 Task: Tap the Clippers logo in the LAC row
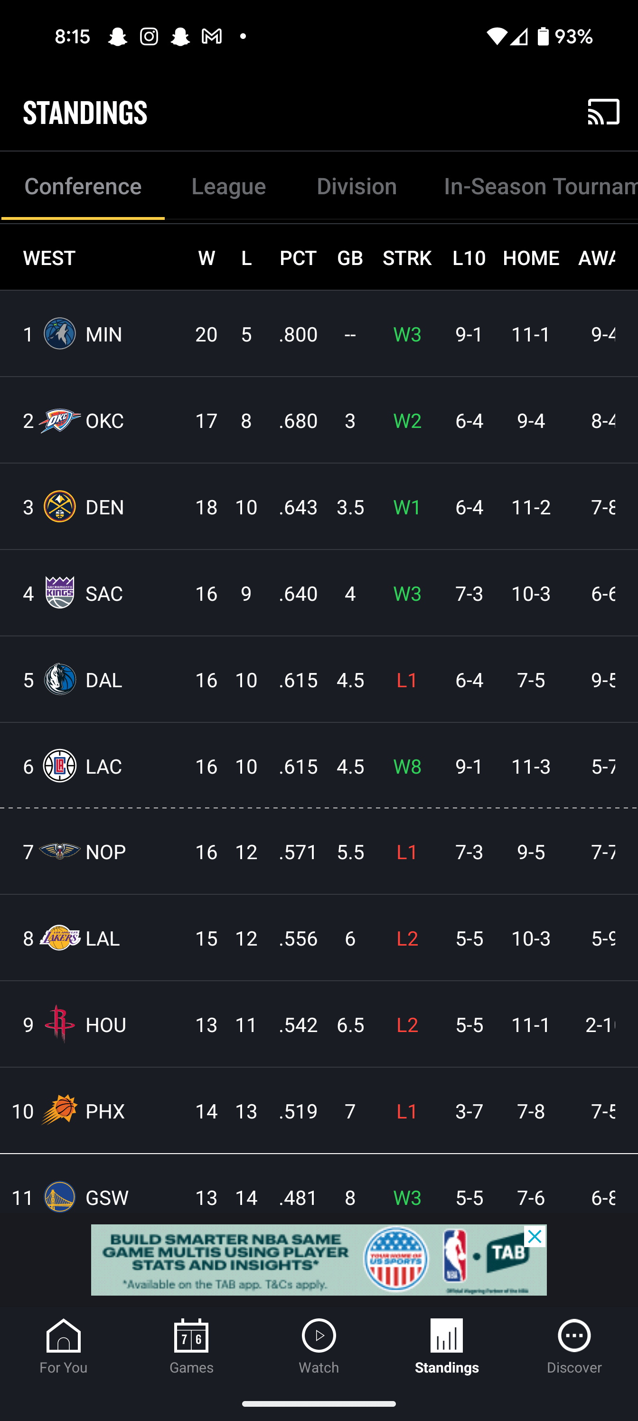click(x=59, y=766)
